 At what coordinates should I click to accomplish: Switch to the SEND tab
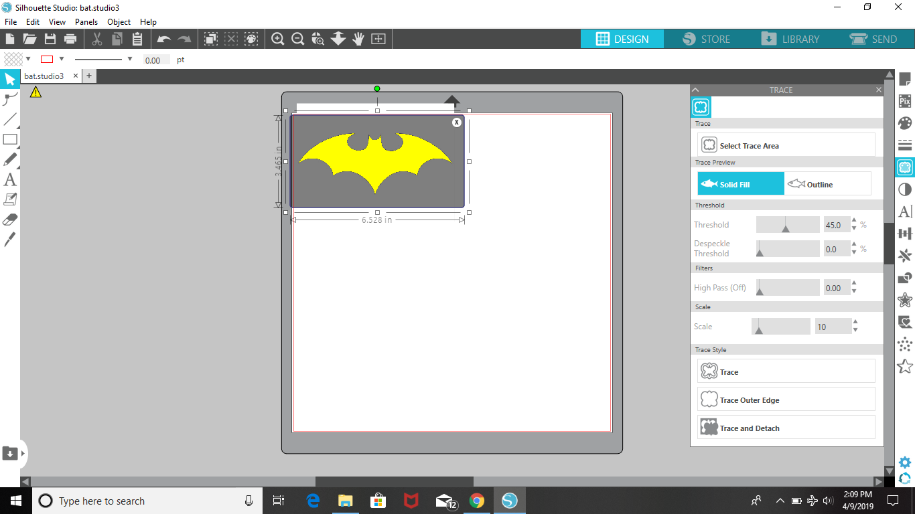873,39
